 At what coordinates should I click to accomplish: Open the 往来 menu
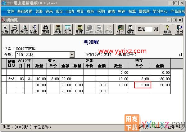pos(49,11)
